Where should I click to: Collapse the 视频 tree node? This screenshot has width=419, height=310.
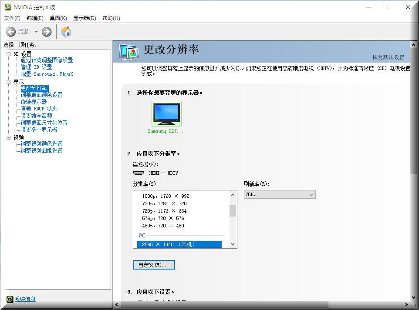click(x=9, y=137)
